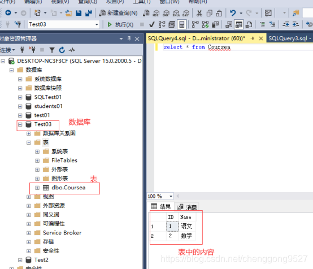The image size is (313, 269).
Task: Expand the Service Broker folder
Action: click(29, 233)
